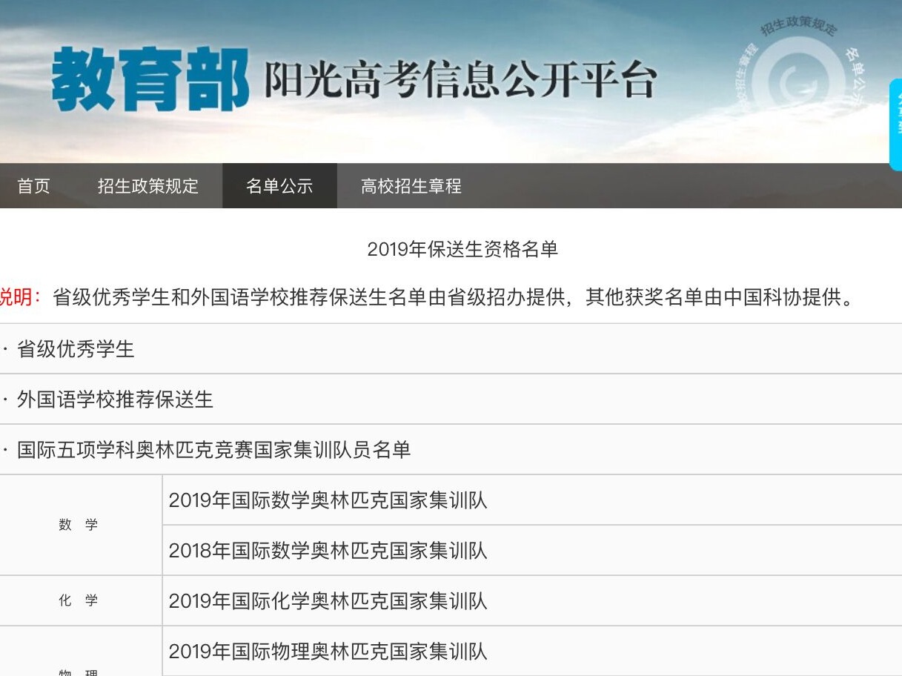
Task: Click the 阳光高考信息公开平台 banner title
Action: [461, 80]
